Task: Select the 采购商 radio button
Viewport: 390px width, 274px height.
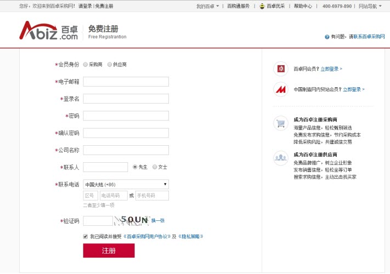Action: click(86, 65)
